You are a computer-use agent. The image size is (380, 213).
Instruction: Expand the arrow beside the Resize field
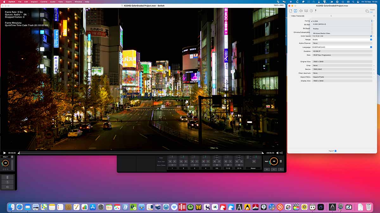(374, 69)
